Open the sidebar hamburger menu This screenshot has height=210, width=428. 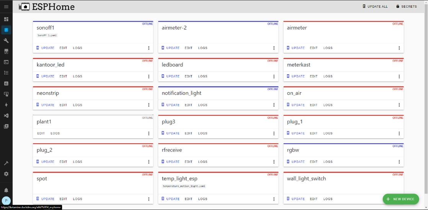[x=6, y=7]
